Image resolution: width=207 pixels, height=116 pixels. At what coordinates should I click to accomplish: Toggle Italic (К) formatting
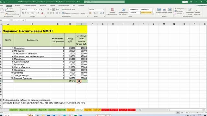coord(25,13)
